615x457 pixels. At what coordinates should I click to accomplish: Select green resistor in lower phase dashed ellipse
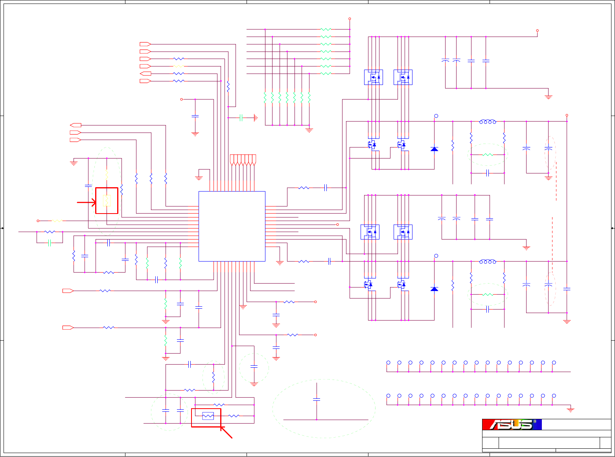[x=488, y=295]
